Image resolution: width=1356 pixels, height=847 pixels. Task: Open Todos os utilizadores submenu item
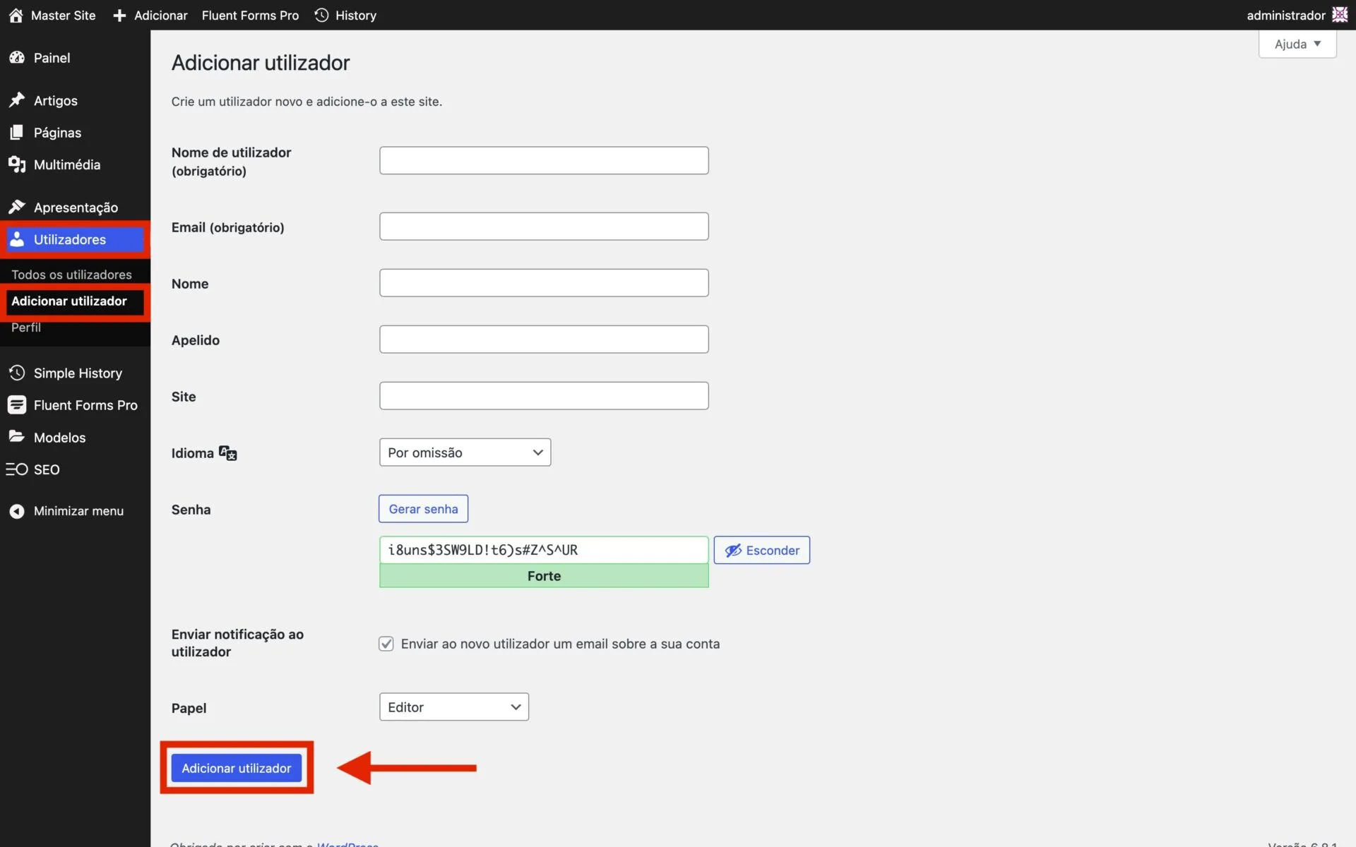point(71,275)
